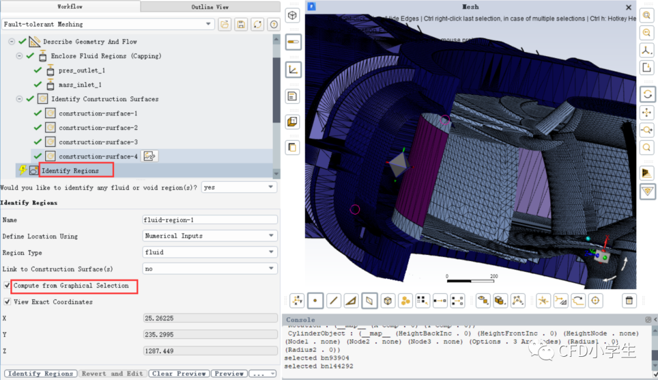The image size is (658, 380).
Task: Click the Name field fluid-region-1
Action: coord(210,220)
